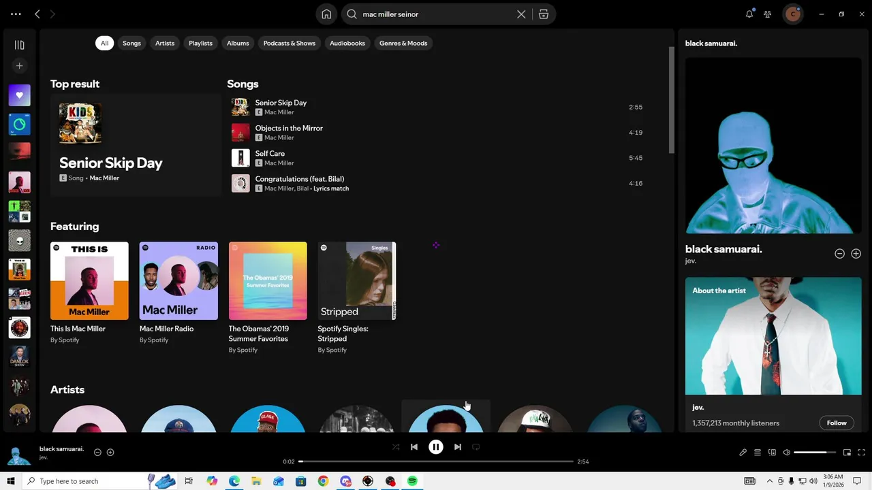Click the plus icon in Now Playing panel
This screenshot has width=872, height=490.
pyautogui.click(x=856, y=254)
